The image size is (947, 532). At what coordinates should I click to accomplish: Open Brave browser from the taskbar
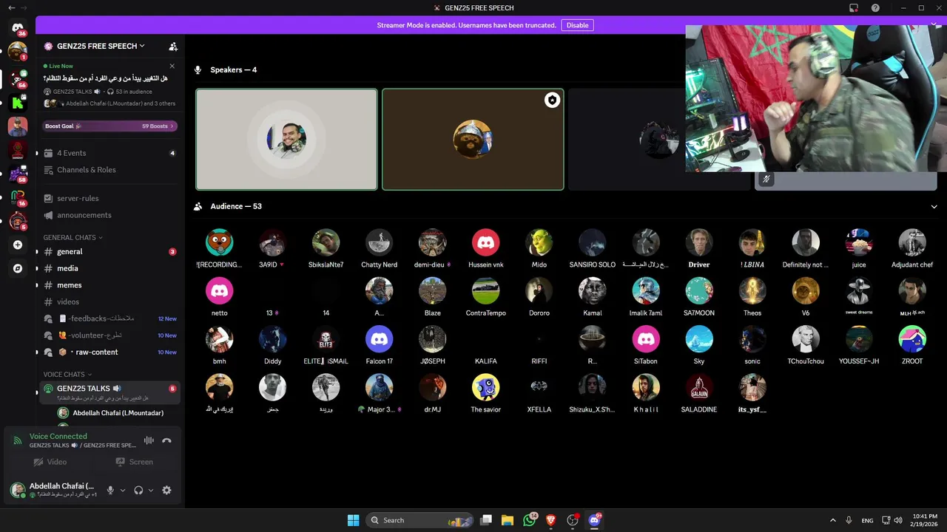550,520
